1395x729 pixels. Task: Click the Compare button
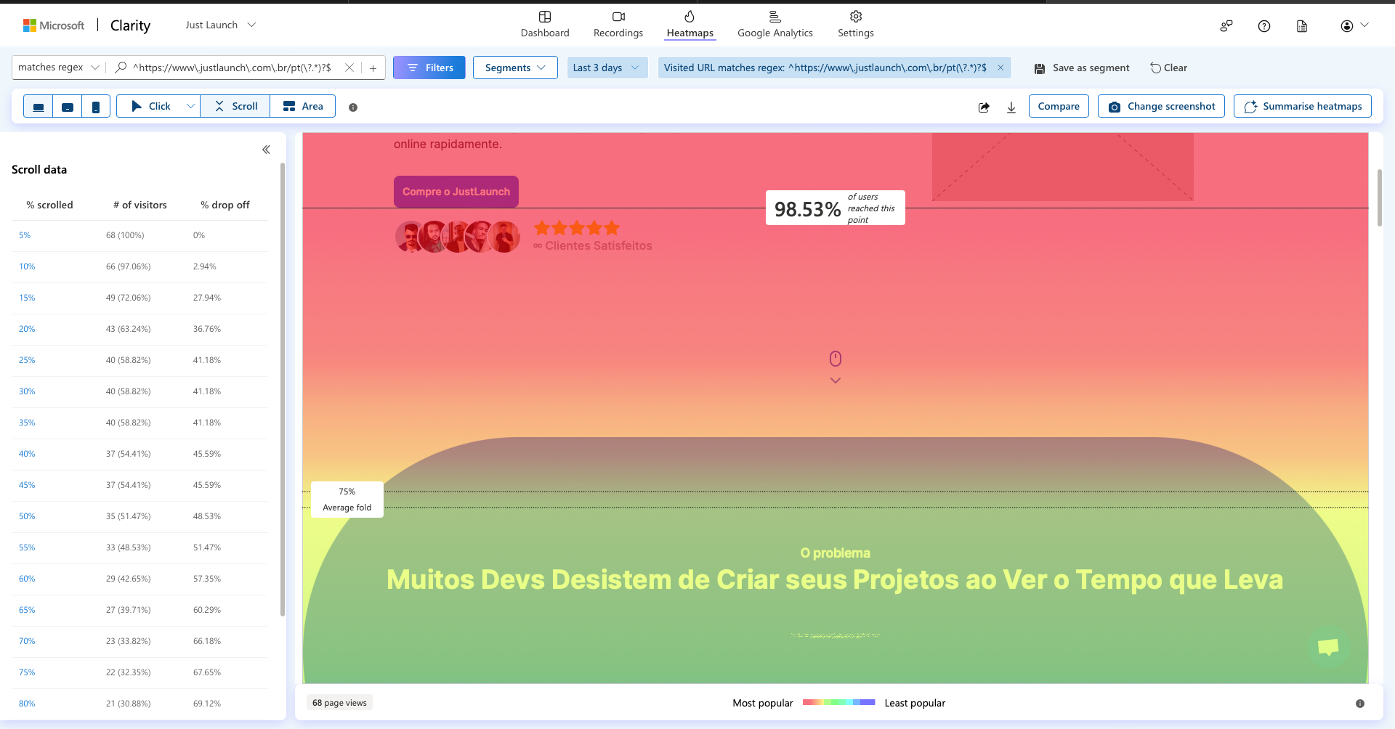1059,106
